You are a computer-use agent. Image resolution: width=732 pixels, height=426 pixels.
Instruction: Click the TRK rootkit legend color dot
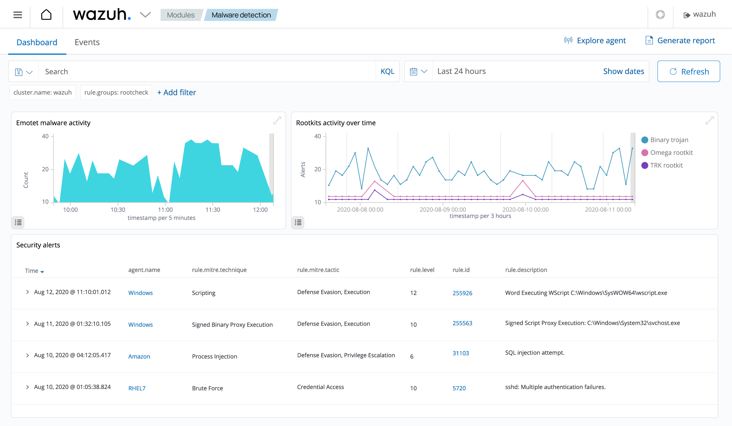coord(645,165)
